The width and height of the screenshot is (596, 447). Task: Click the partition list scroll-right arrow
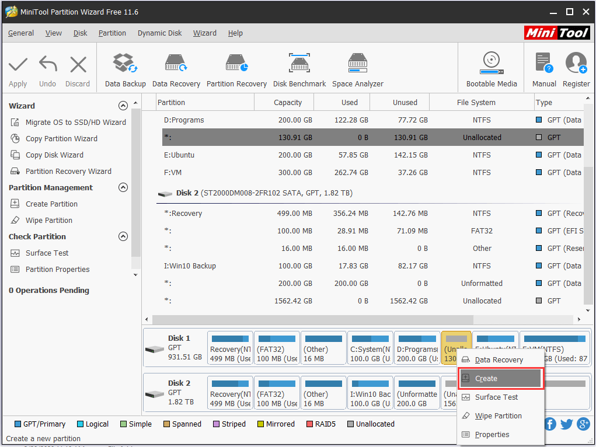coord(579,319)
